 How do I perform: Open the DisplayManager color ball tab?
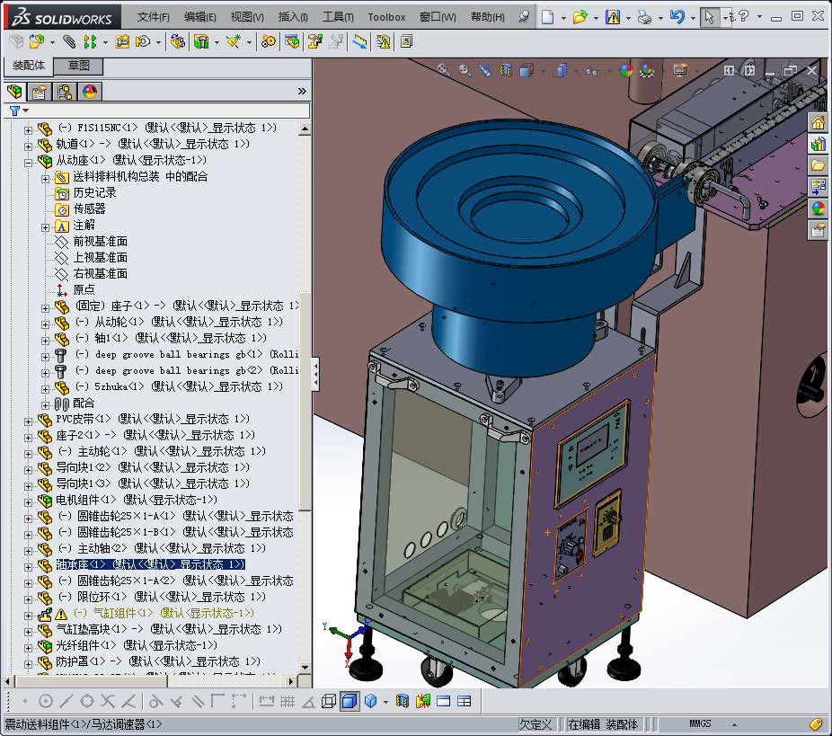(x=90, y=92)
